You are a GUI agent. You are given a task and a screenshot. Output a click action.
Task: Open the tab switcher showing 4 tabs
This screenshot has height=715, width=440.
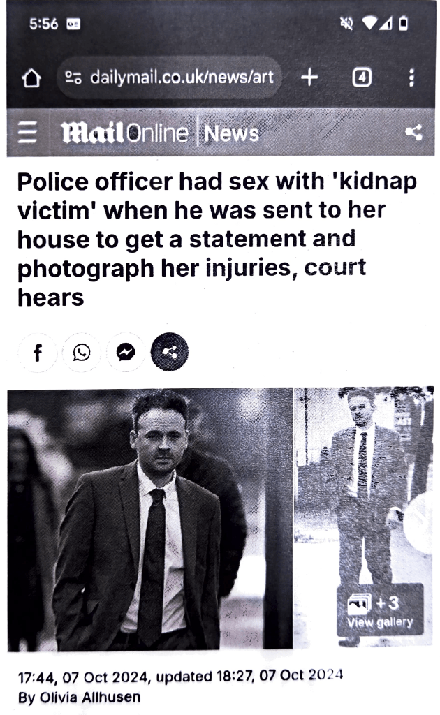point(362,78)
